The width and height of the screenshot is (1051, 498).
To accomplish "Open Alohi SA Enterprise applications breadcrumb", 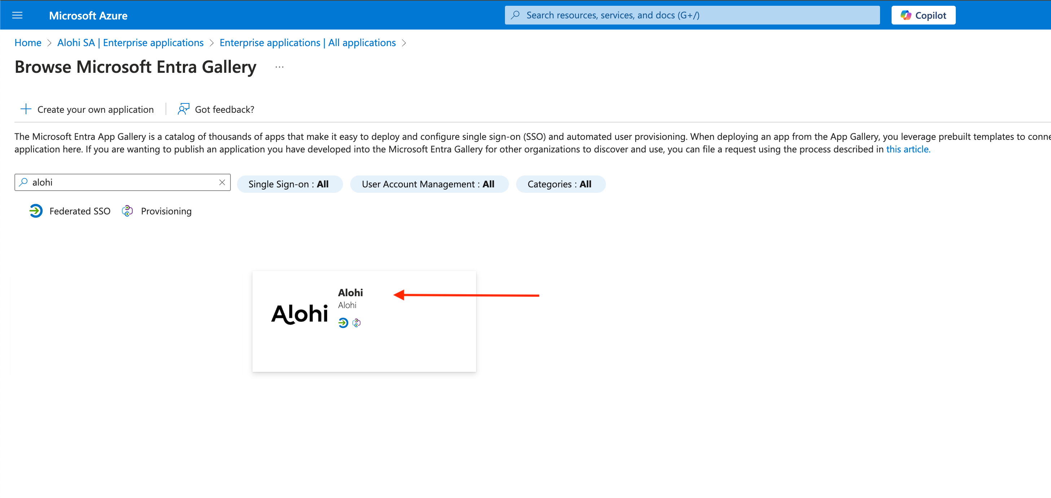I will (x=130, y=43).
